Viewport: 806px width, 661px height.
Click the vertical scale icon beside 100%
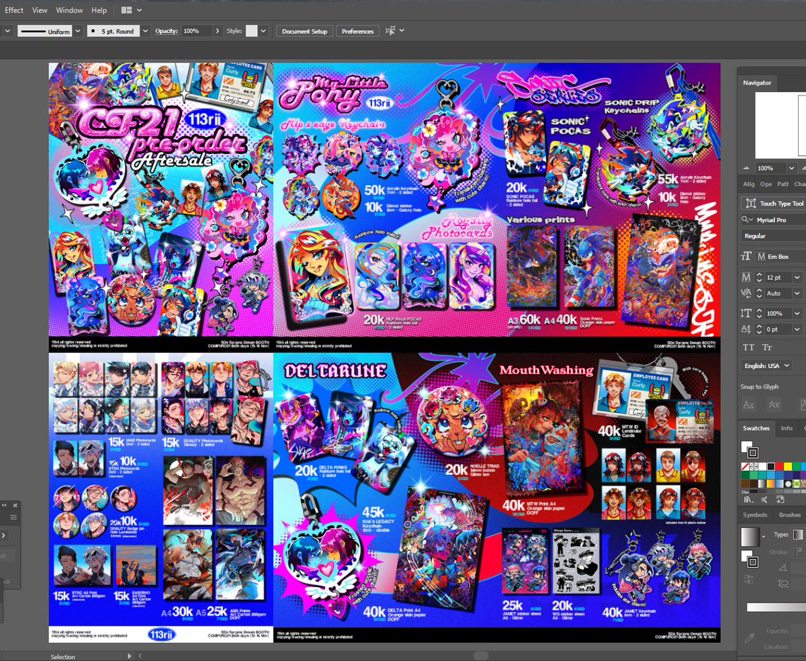pyautogui.click(x=746, y=314)
